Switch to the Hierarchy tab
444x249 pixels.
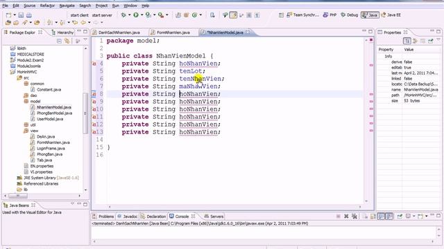click(x=62, y=33)
